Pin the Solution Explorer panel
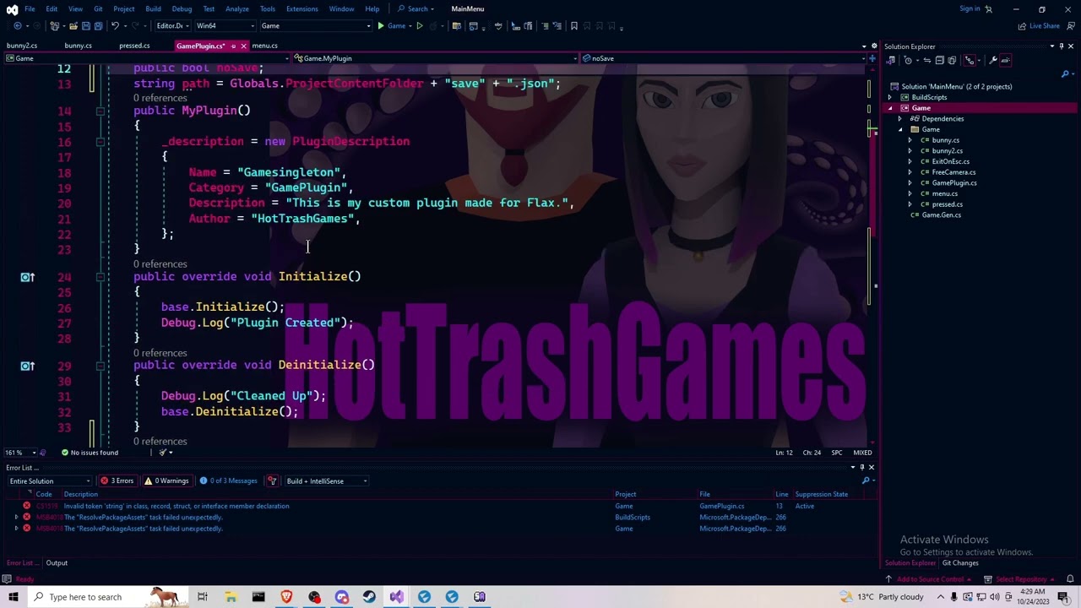This screenshot has width=1081, height=608. pyautogui.click(x=1062, y=46)
